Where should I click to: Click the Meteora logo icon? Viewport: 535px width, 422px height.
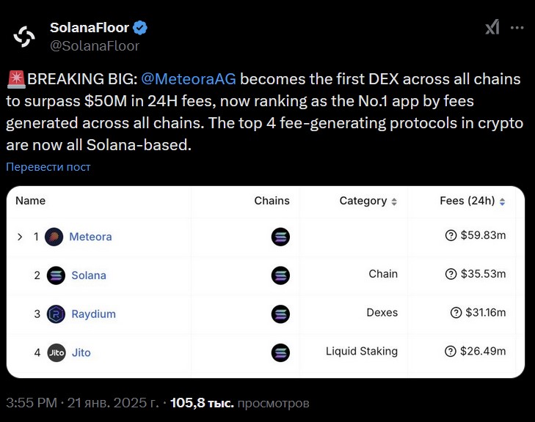[54, 237]
